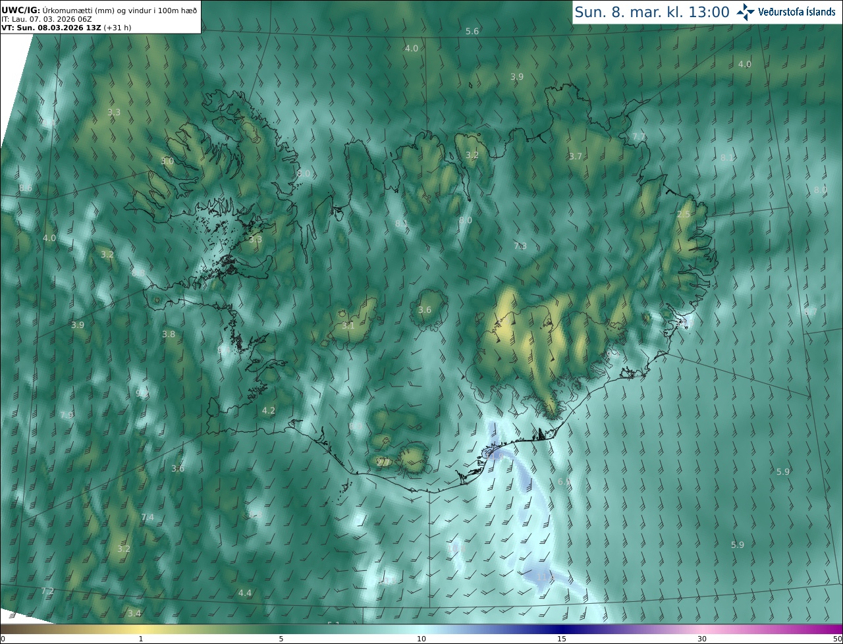Click the 7.2 value in bottom-left corner
Image resolution: width=843 pixels, height=644 pixels.
point(47,591)
